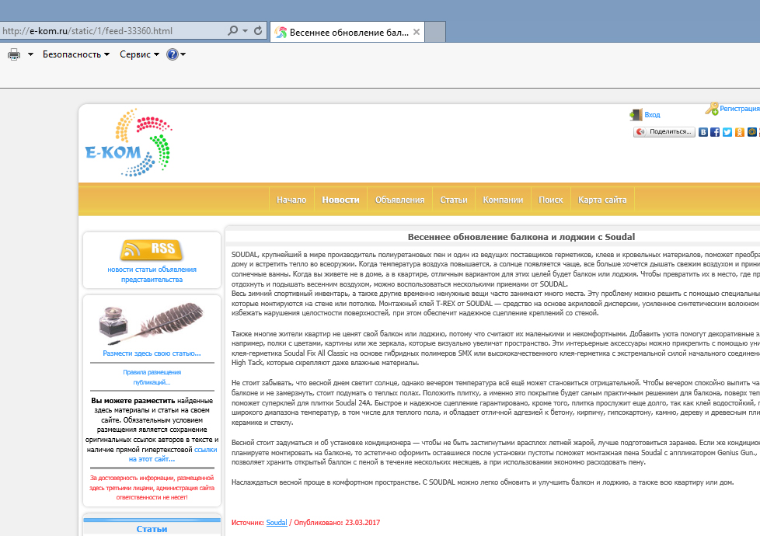The image size is (760, 536).
Task: Click the search magnifier in address bar
Action: tap(232, 30)
